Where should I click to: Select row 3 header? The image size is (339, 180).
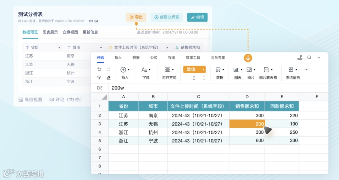click(x=100, y=124)
